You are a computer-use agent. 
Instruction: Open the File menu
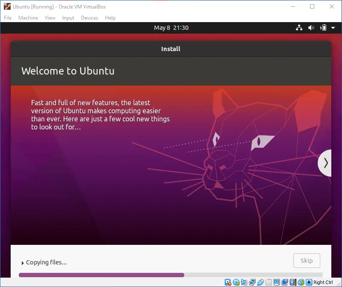click(8, 18)
